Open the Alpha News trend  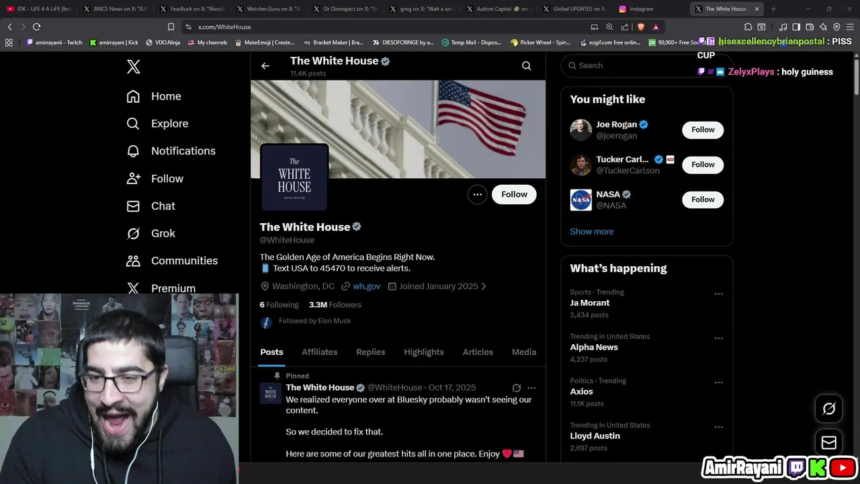(594, 348)
